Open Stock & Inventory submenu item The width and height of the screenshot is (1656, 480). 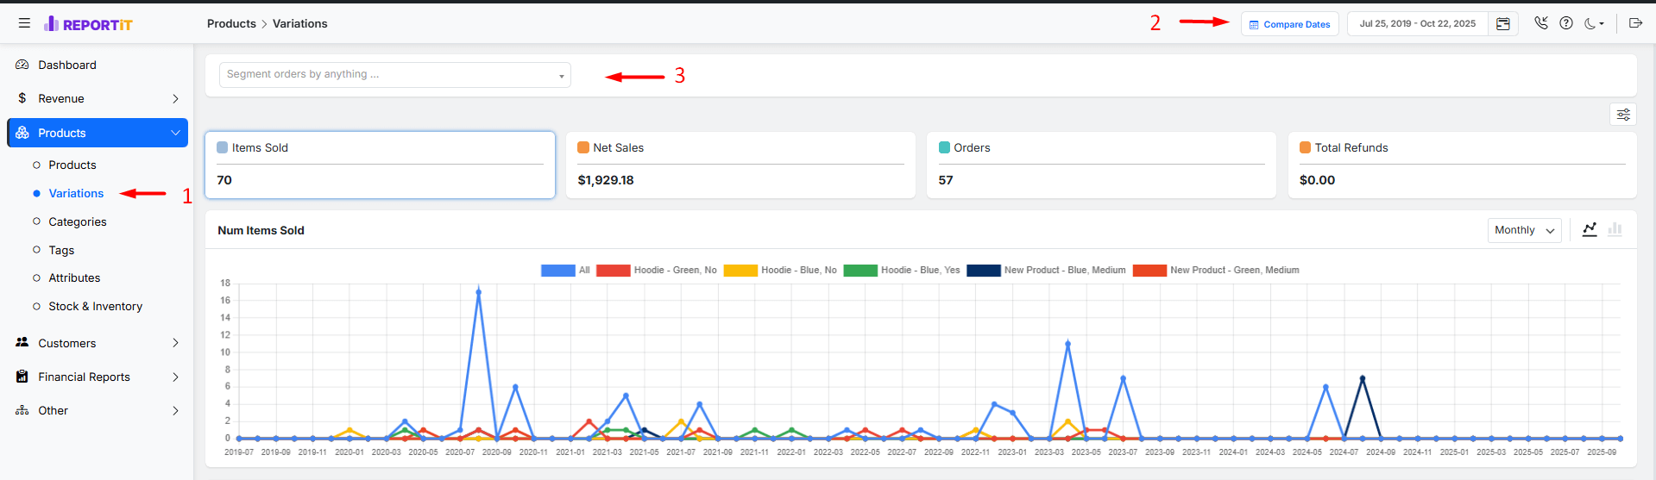[x=95, y=306]
